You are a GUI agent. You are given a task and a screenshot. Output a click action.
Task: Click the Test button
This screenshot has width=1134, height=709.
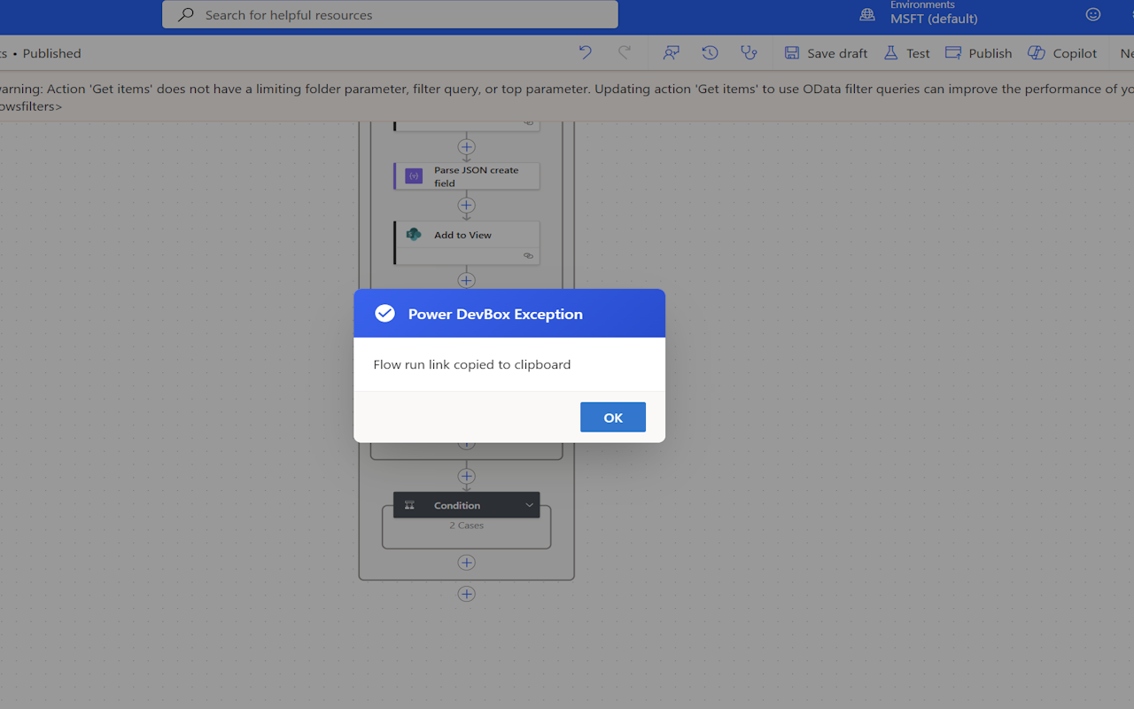(906, 53)
